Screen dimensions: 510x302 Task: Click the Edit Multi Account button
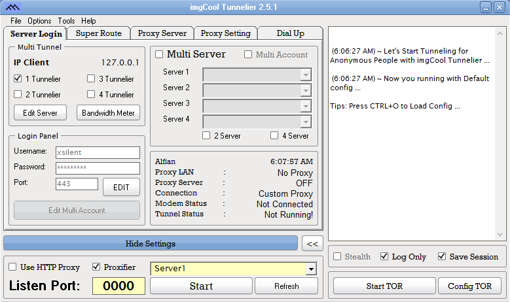pos(77,210)
